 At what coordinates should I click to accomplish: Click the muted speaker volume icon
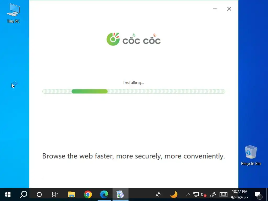[204, 194]
